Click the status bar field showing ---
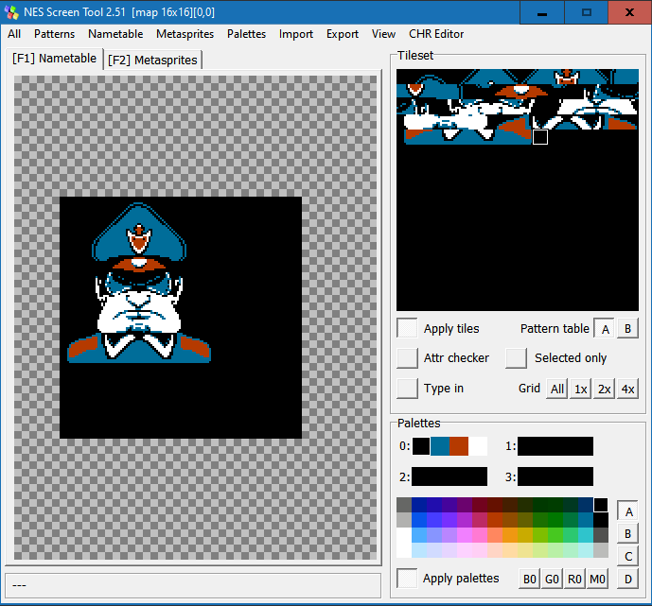This screenshot has height=606, width=652. [193, 585]
